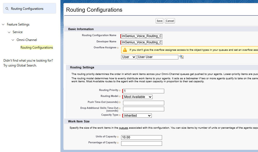This screenshot has height=152, width=258.
Task: Open the Overflow Assignee lookup icon
Action: click(182, 57)
